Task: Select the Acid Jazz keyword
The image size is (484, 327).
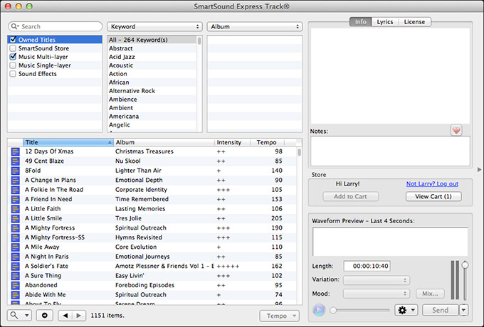Action: point(122,57)
